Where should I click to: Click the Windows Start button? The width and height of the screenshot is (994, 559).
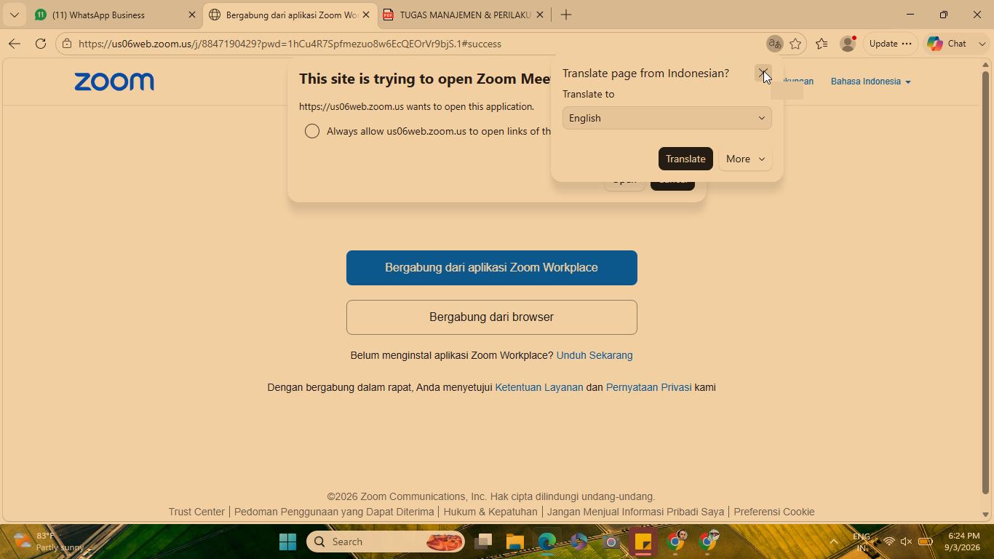[x=287, y=542]
